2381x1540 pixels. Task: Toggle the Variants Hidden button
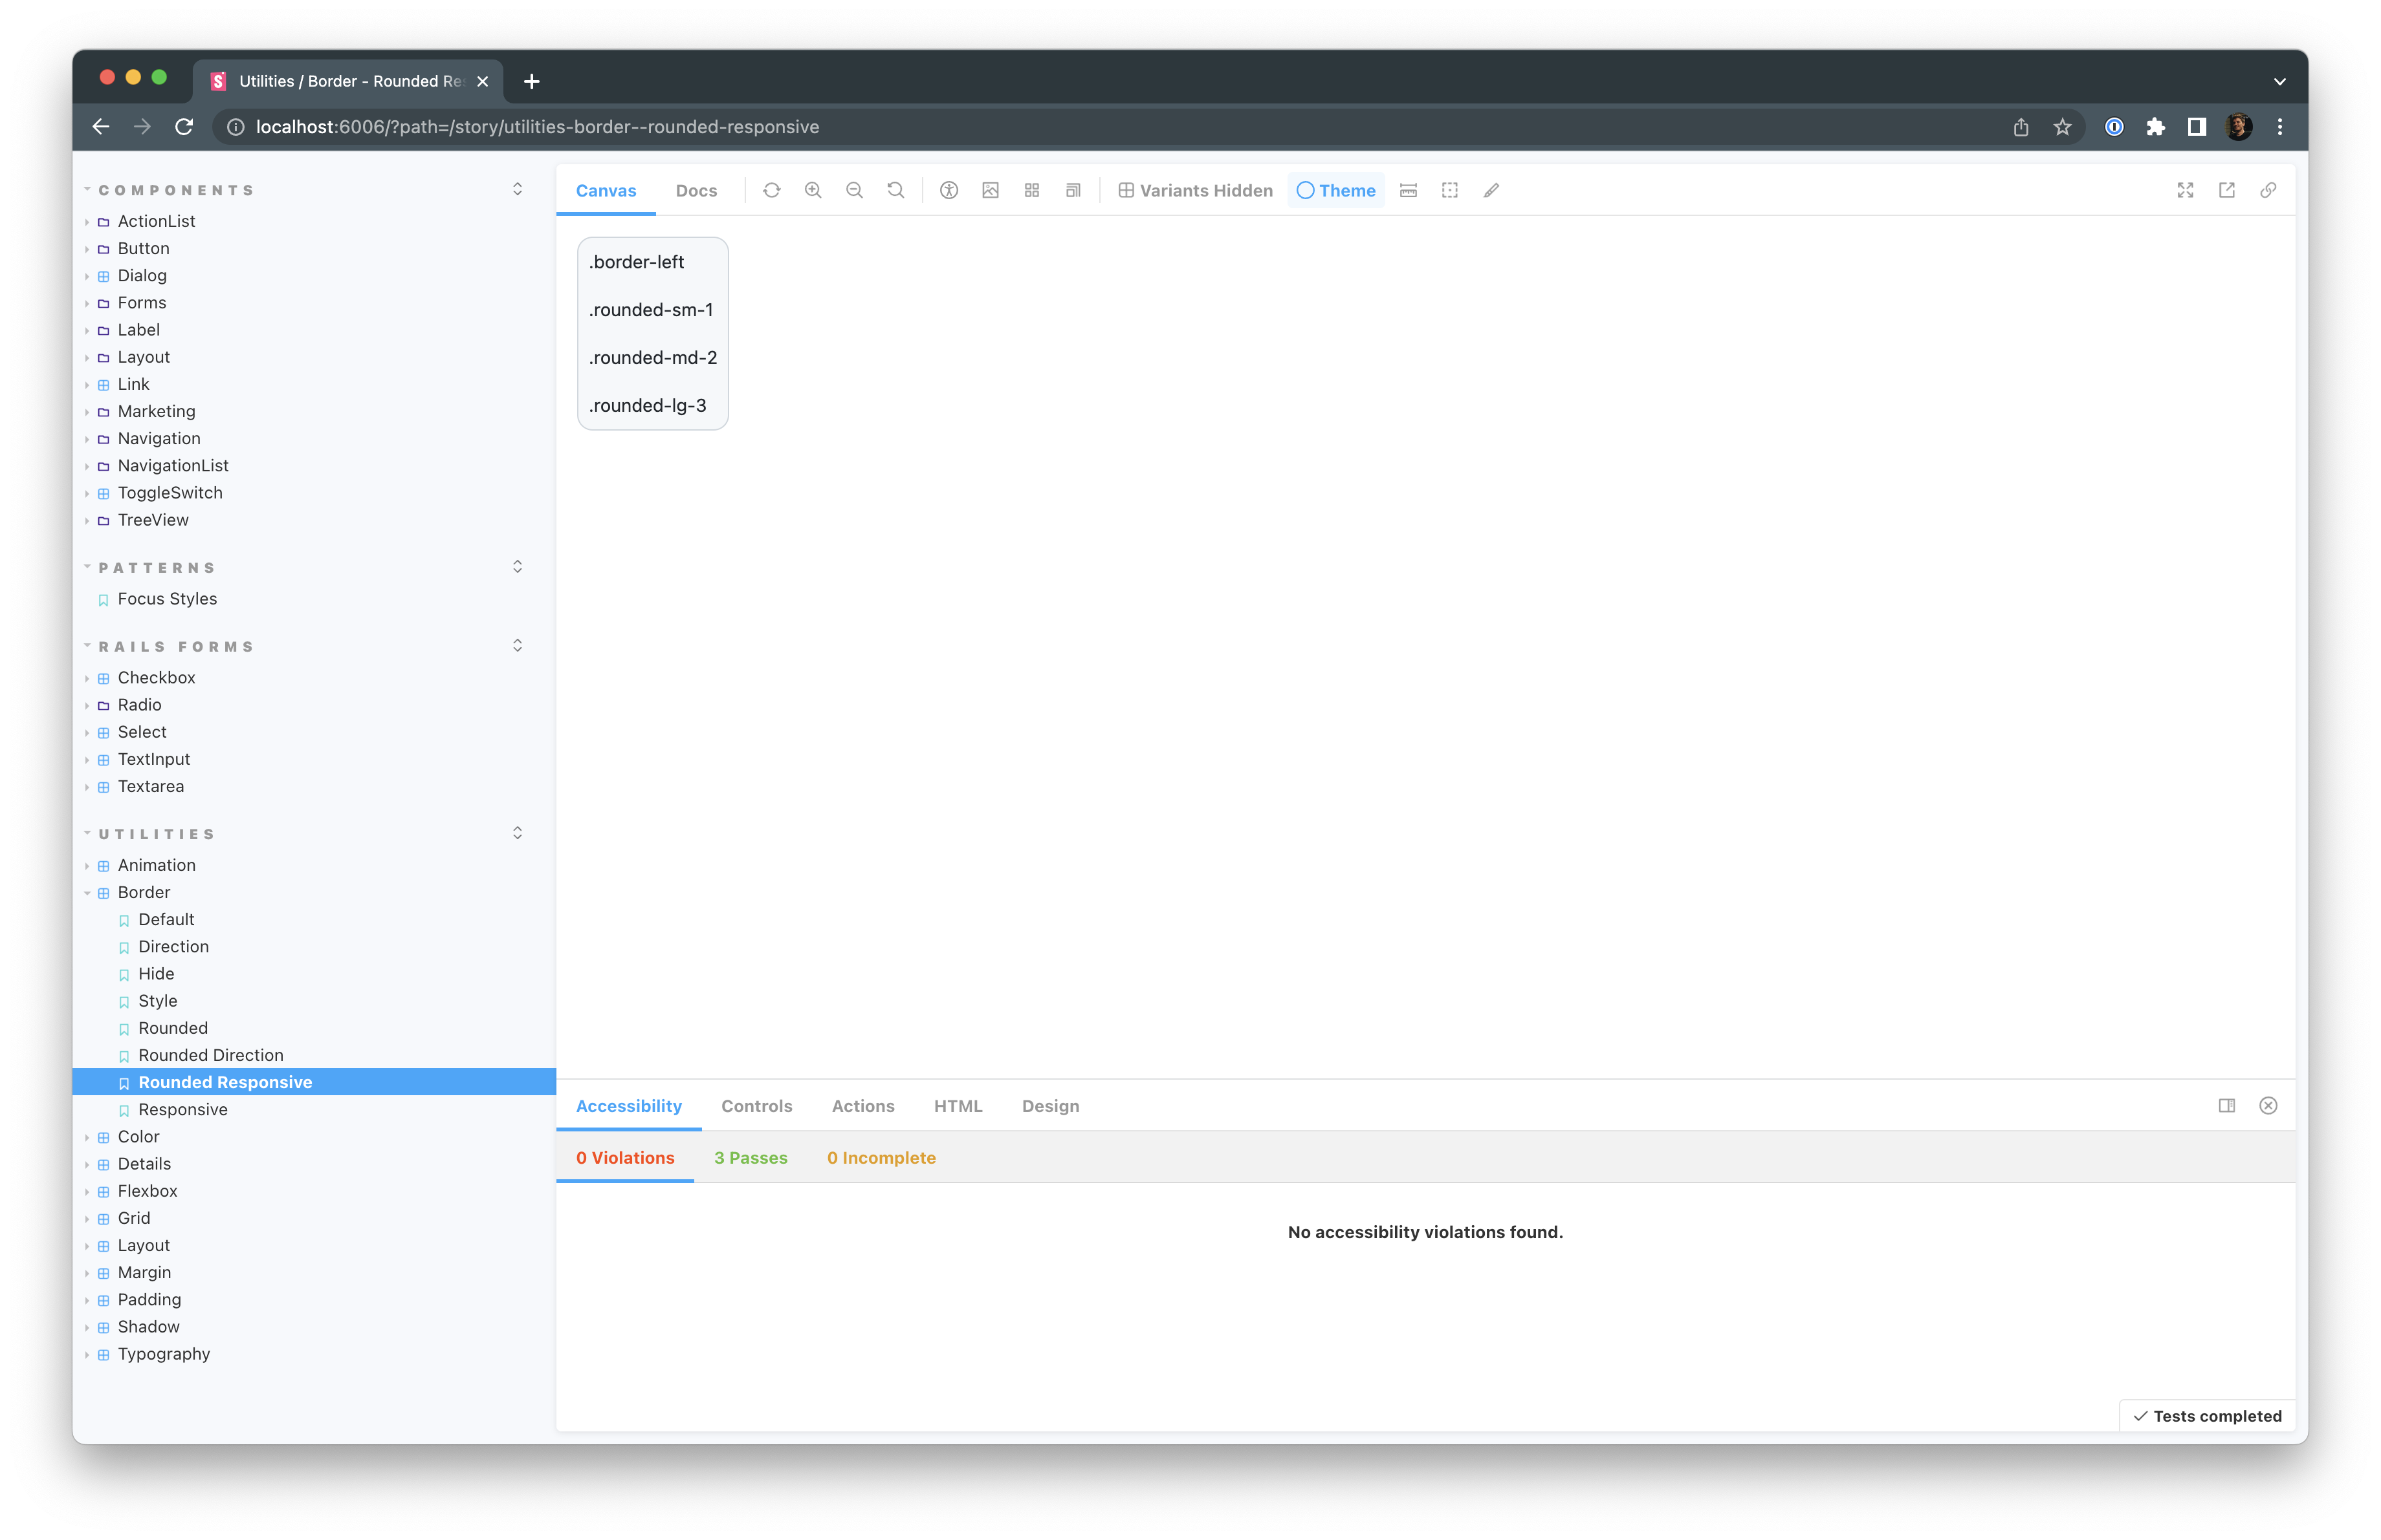1196,190
